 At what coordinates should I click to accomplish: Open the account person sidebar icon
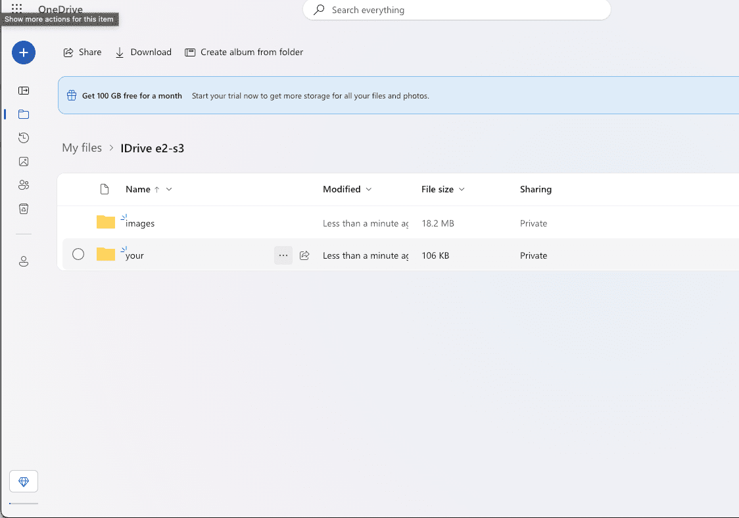pos(24,261)
